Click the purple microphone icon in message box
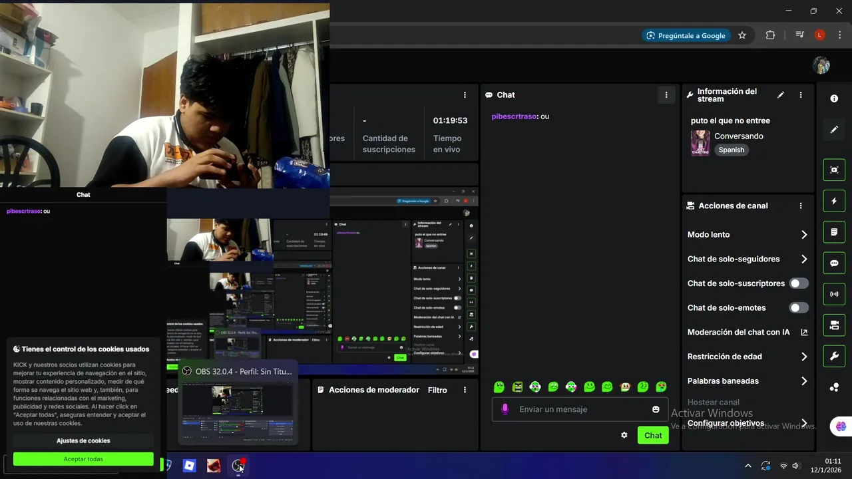 (505, 409)
